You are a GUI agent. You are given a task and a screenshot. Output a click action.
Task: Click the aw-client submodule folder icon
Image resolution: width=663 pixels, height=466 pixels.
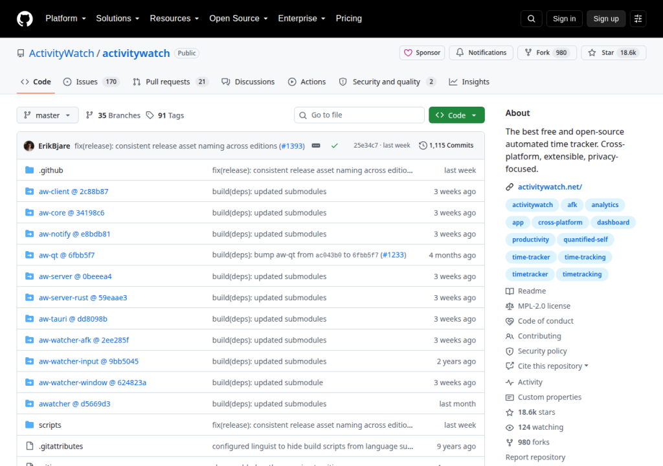[29, 191]
